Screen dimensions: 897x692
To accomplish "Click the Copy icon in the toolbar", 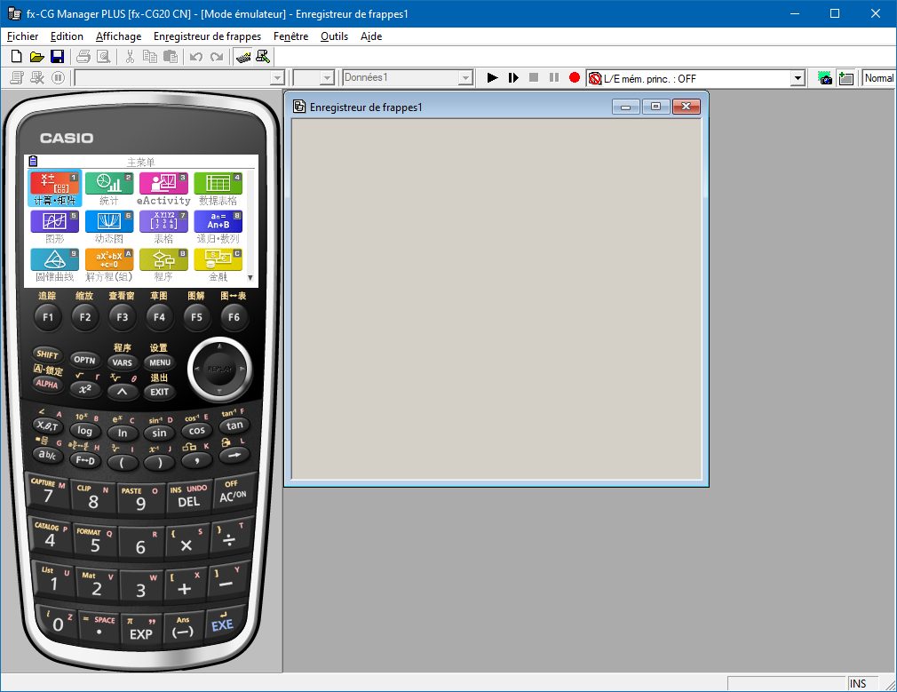I will pyautogui.click(x=150, y=57).
